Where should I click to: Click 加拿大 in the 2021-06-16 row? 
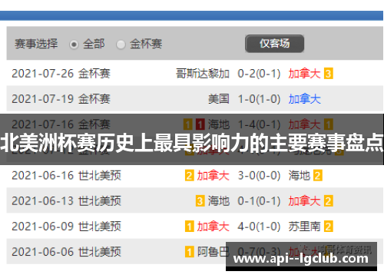click(213, 175)
